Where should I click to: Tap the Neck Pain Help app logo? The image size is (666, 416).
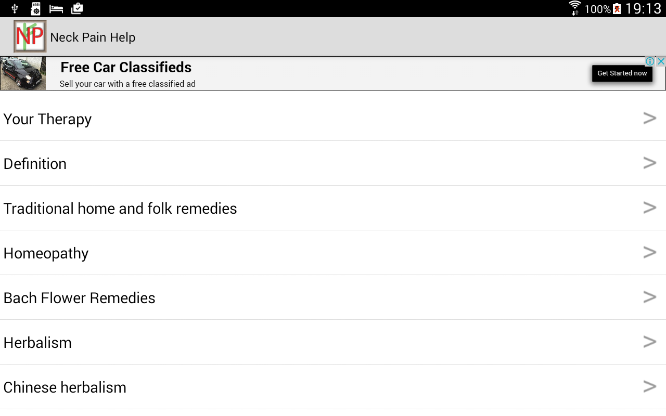(x=30, y=36)
